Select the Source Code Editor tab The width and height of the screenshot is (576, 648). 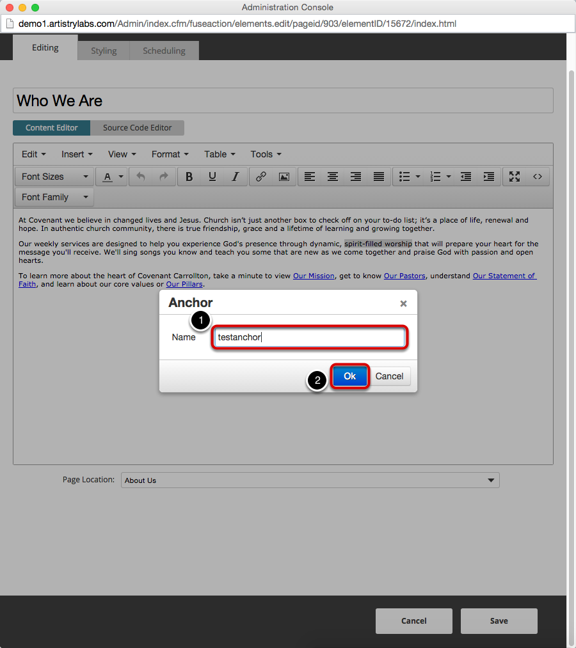(x=138, y=128)
